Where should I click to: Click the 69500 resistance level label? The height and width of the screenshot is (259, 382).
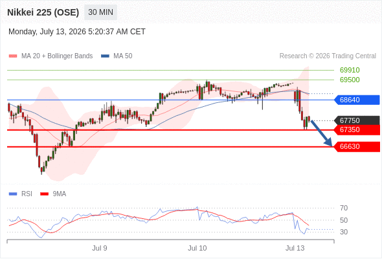pyautogui.click(x=350, y=80)
